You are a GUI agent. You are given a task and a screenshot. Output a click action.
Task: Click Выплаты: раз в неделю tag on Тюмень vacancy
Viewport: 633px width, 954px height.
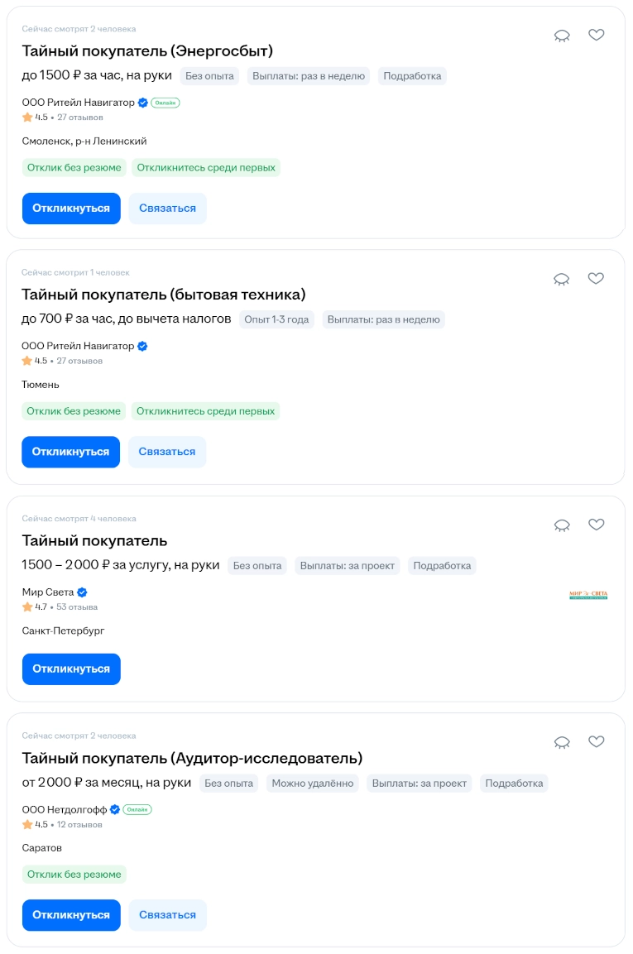[383, 319]
